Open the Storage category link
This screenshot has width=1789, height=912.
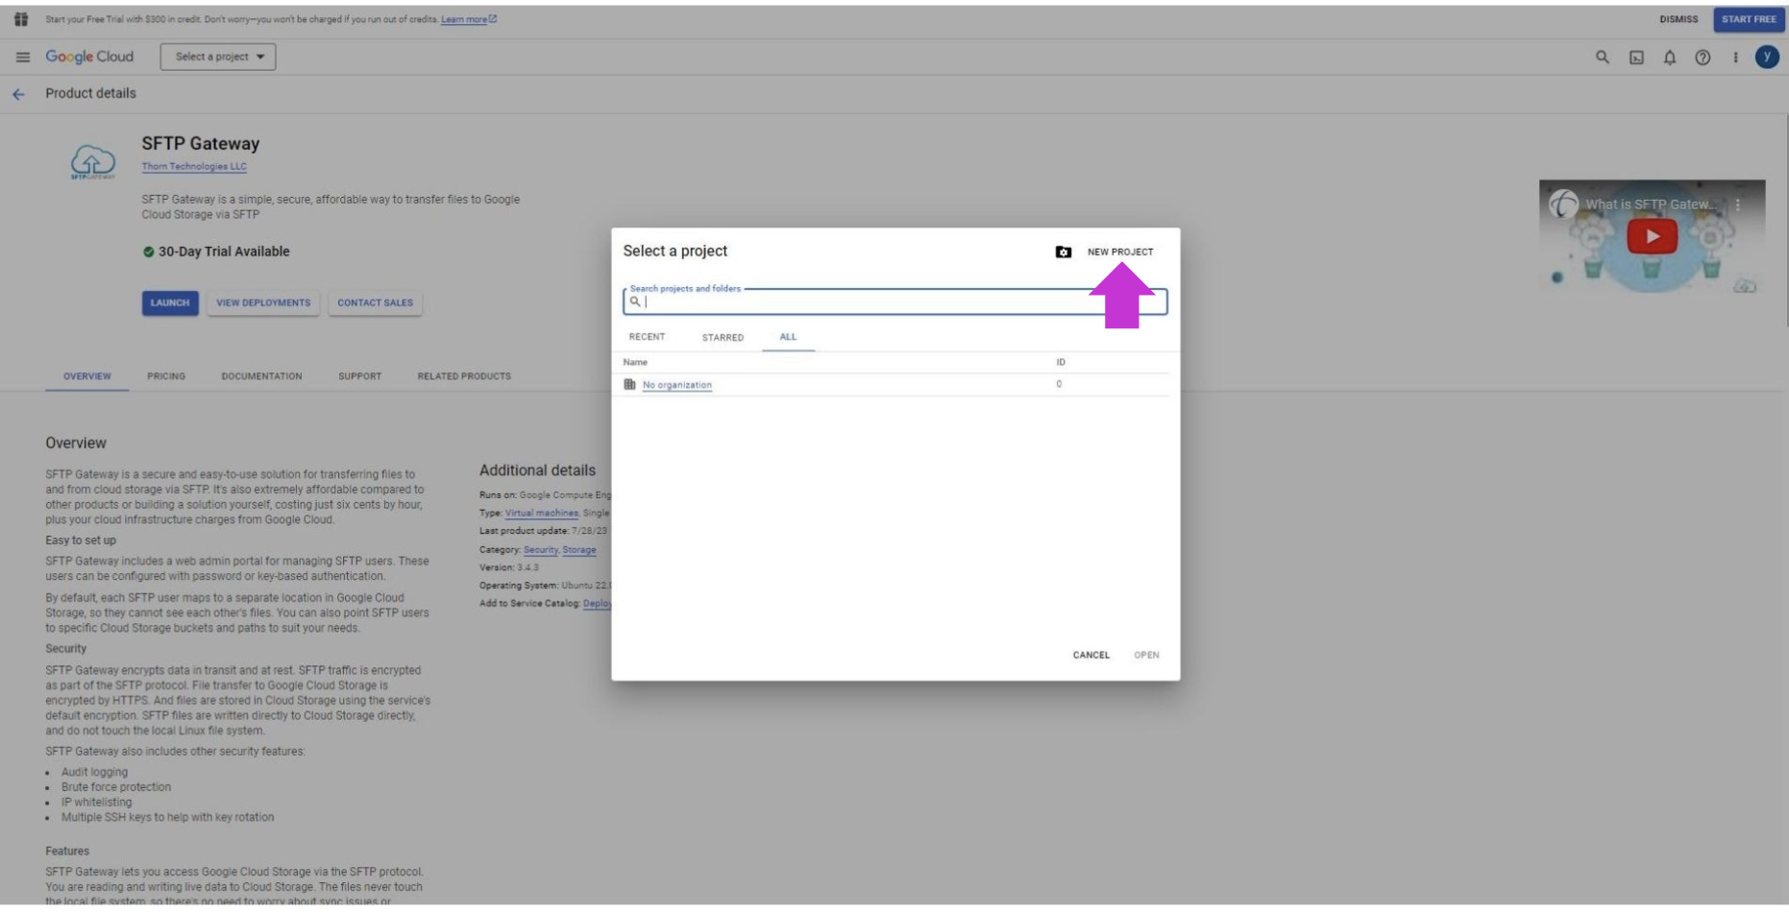(579, 550)
